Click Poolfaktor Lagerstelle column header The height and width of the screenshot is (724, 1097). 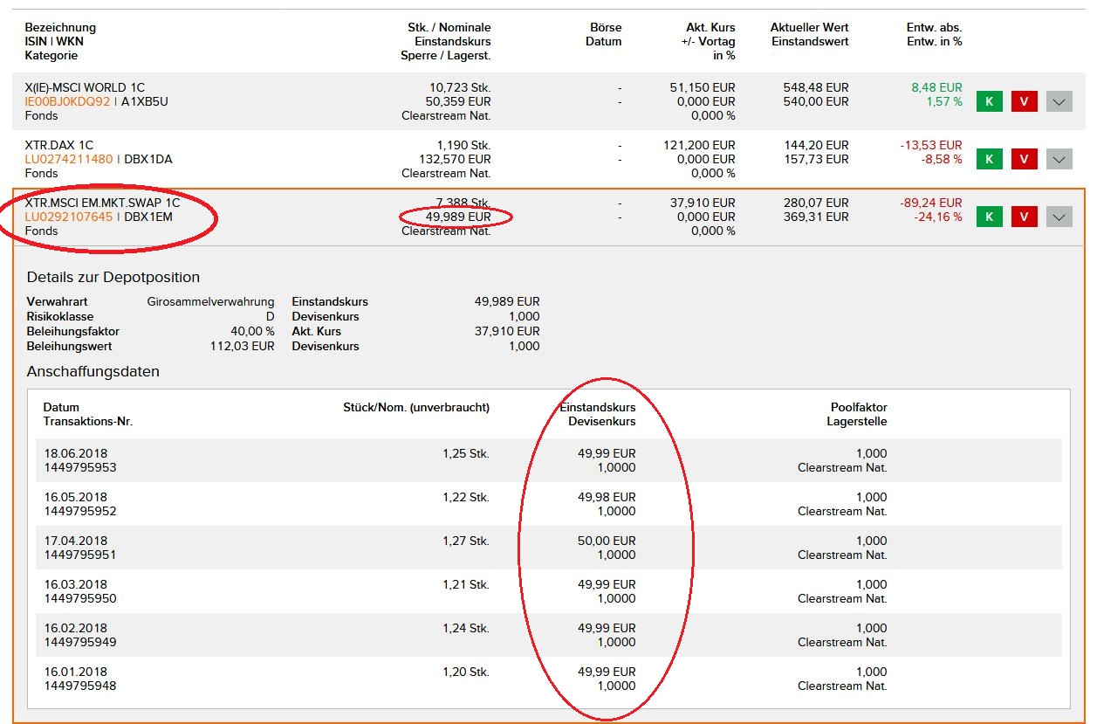click(x=857, y=415)
